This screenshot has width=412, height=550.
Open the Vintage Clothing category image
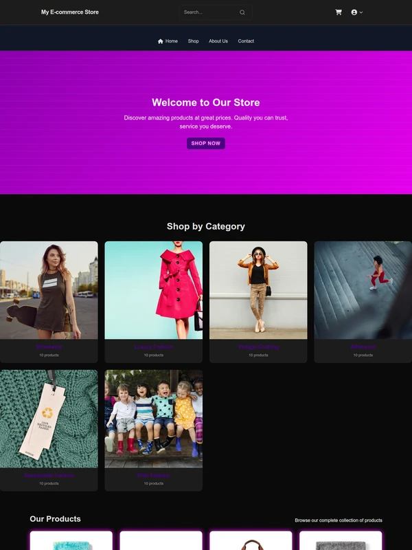point(258,290)
